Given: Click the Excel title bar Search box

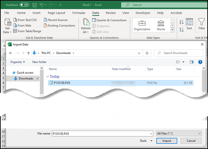Looking at the screenshot, I should point(165,5).
